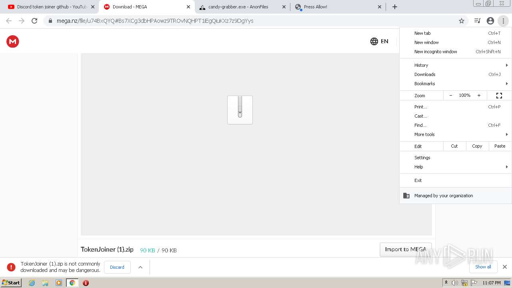Decrease zoom with the minus button
Viewport: 512px width, 288px height.
tap(451, 96)
